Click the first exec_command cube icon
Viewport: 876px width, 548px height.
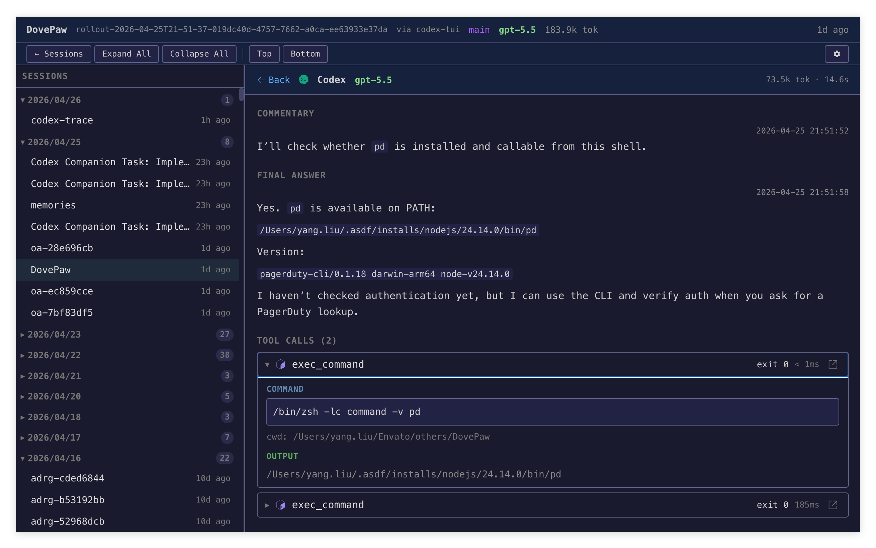coord(280,364)
